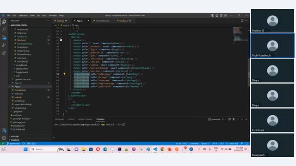The image size is (296, 166).
Task: Open notifications bell in status bar
Action: tap(247, 143)
